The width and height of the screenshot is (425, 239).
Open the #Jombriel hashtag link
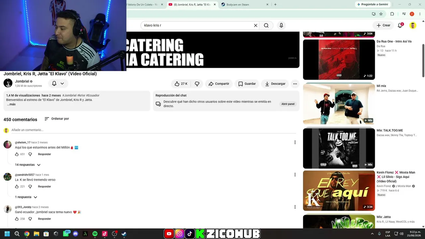(x=69, y=95)
